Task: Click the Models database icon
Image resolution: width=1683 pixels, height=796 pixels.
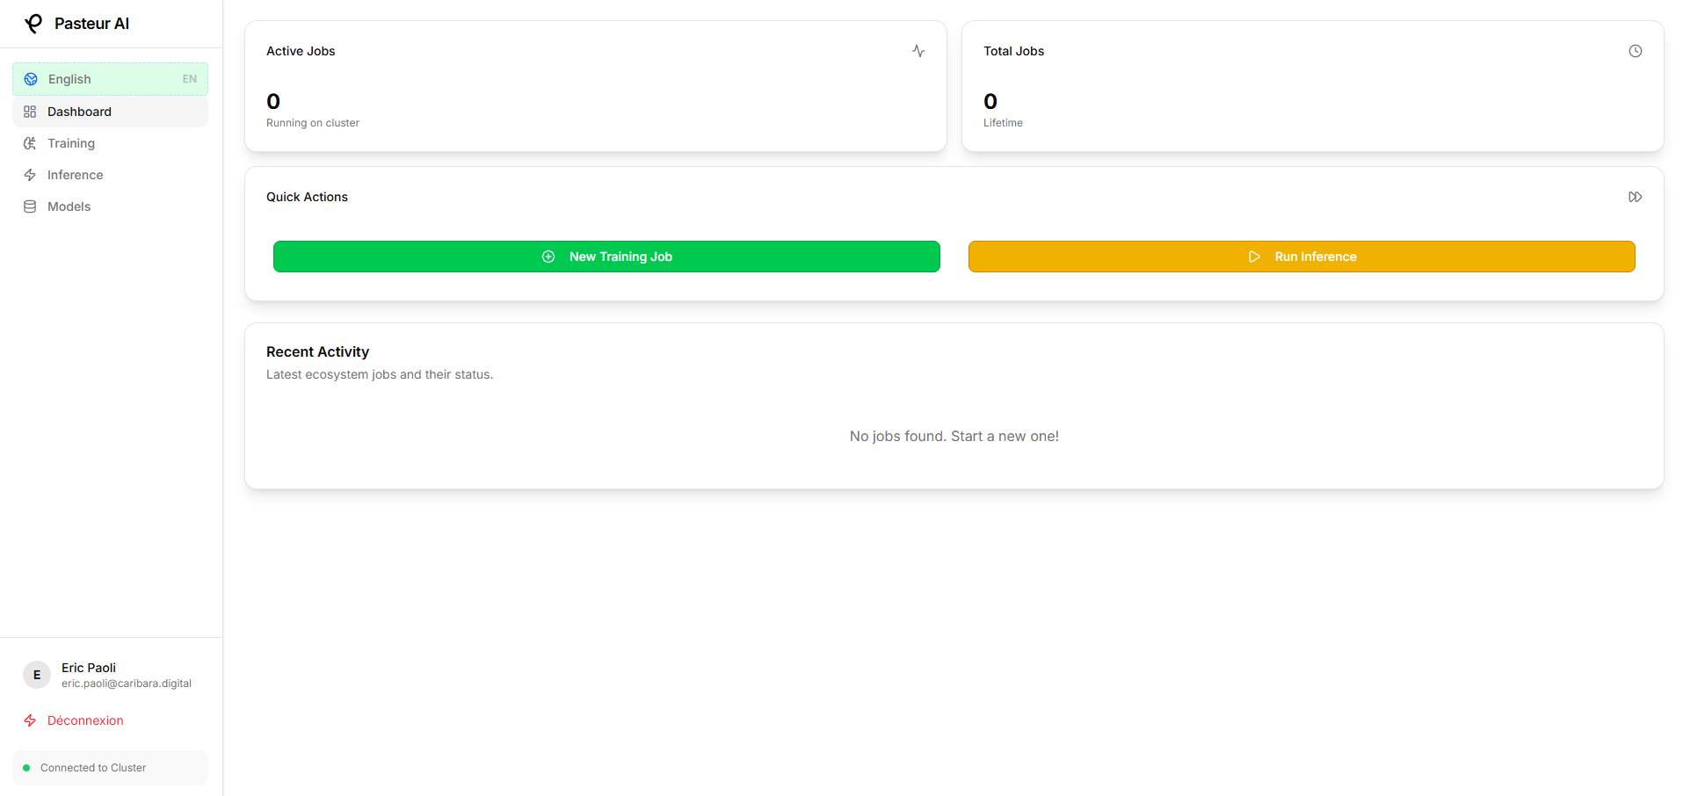Action: click(x=30, y=206)
